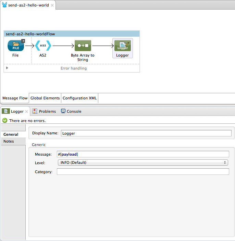Click the Problems view icon
Screen dimensions: 235x241
tap(35, 111)
